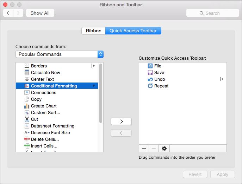Open the gear settings menu below toolbar list
Screen dimensions: 242x184
(164, 149)
